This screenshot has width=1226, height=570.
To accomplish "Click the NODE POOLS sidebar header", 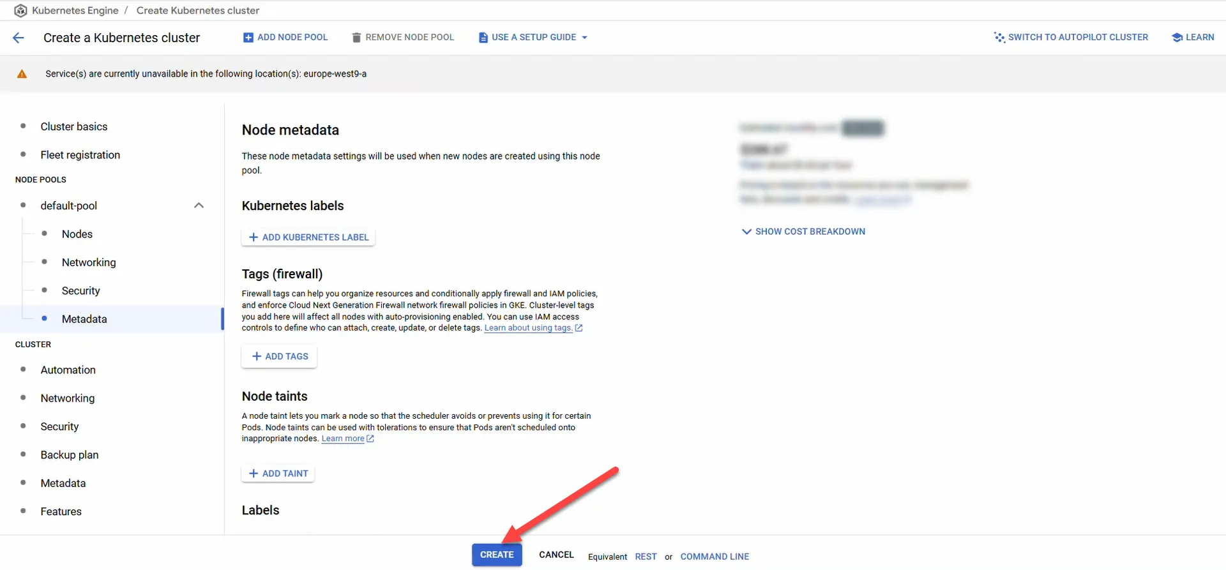I will tap(41, 179).
